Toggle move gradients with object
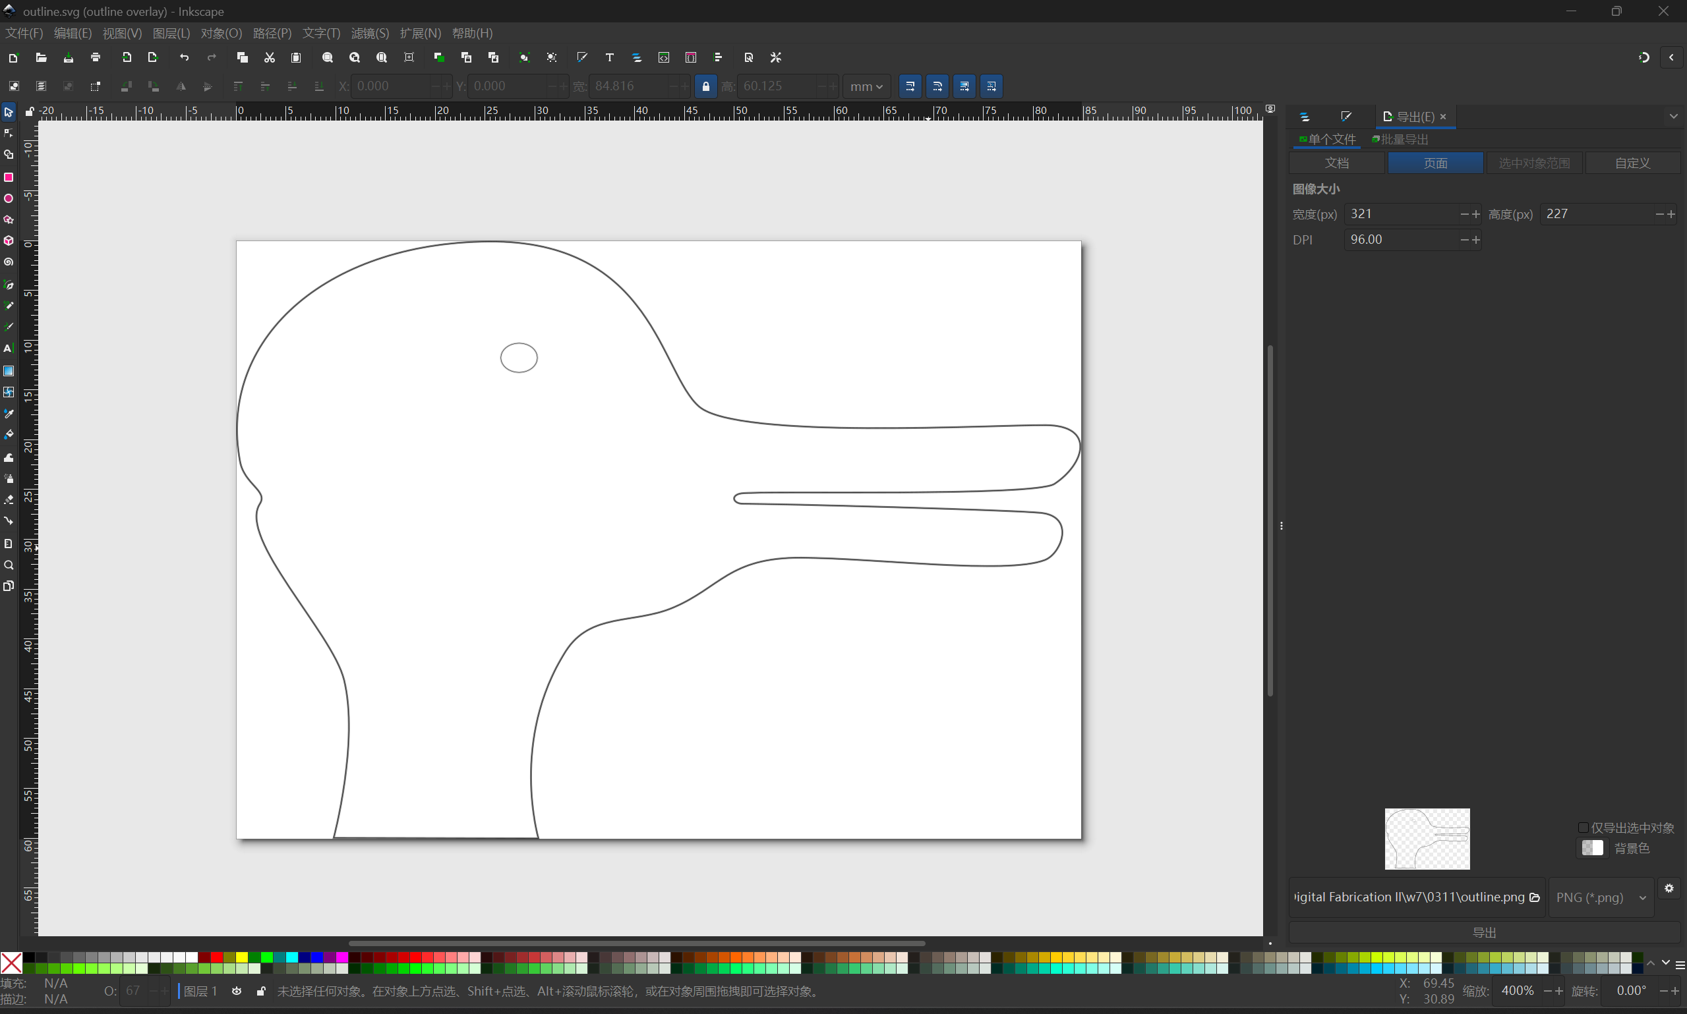1687x1014 pixels. tap(964, 86)
